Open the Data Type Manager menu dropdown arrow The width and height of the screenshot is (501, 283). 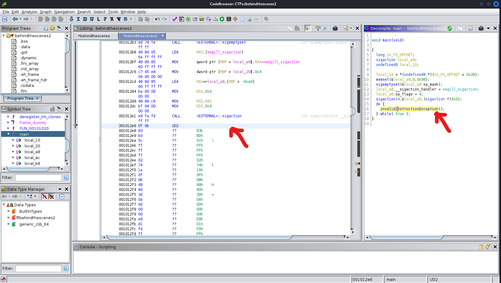tap(60, 189)
